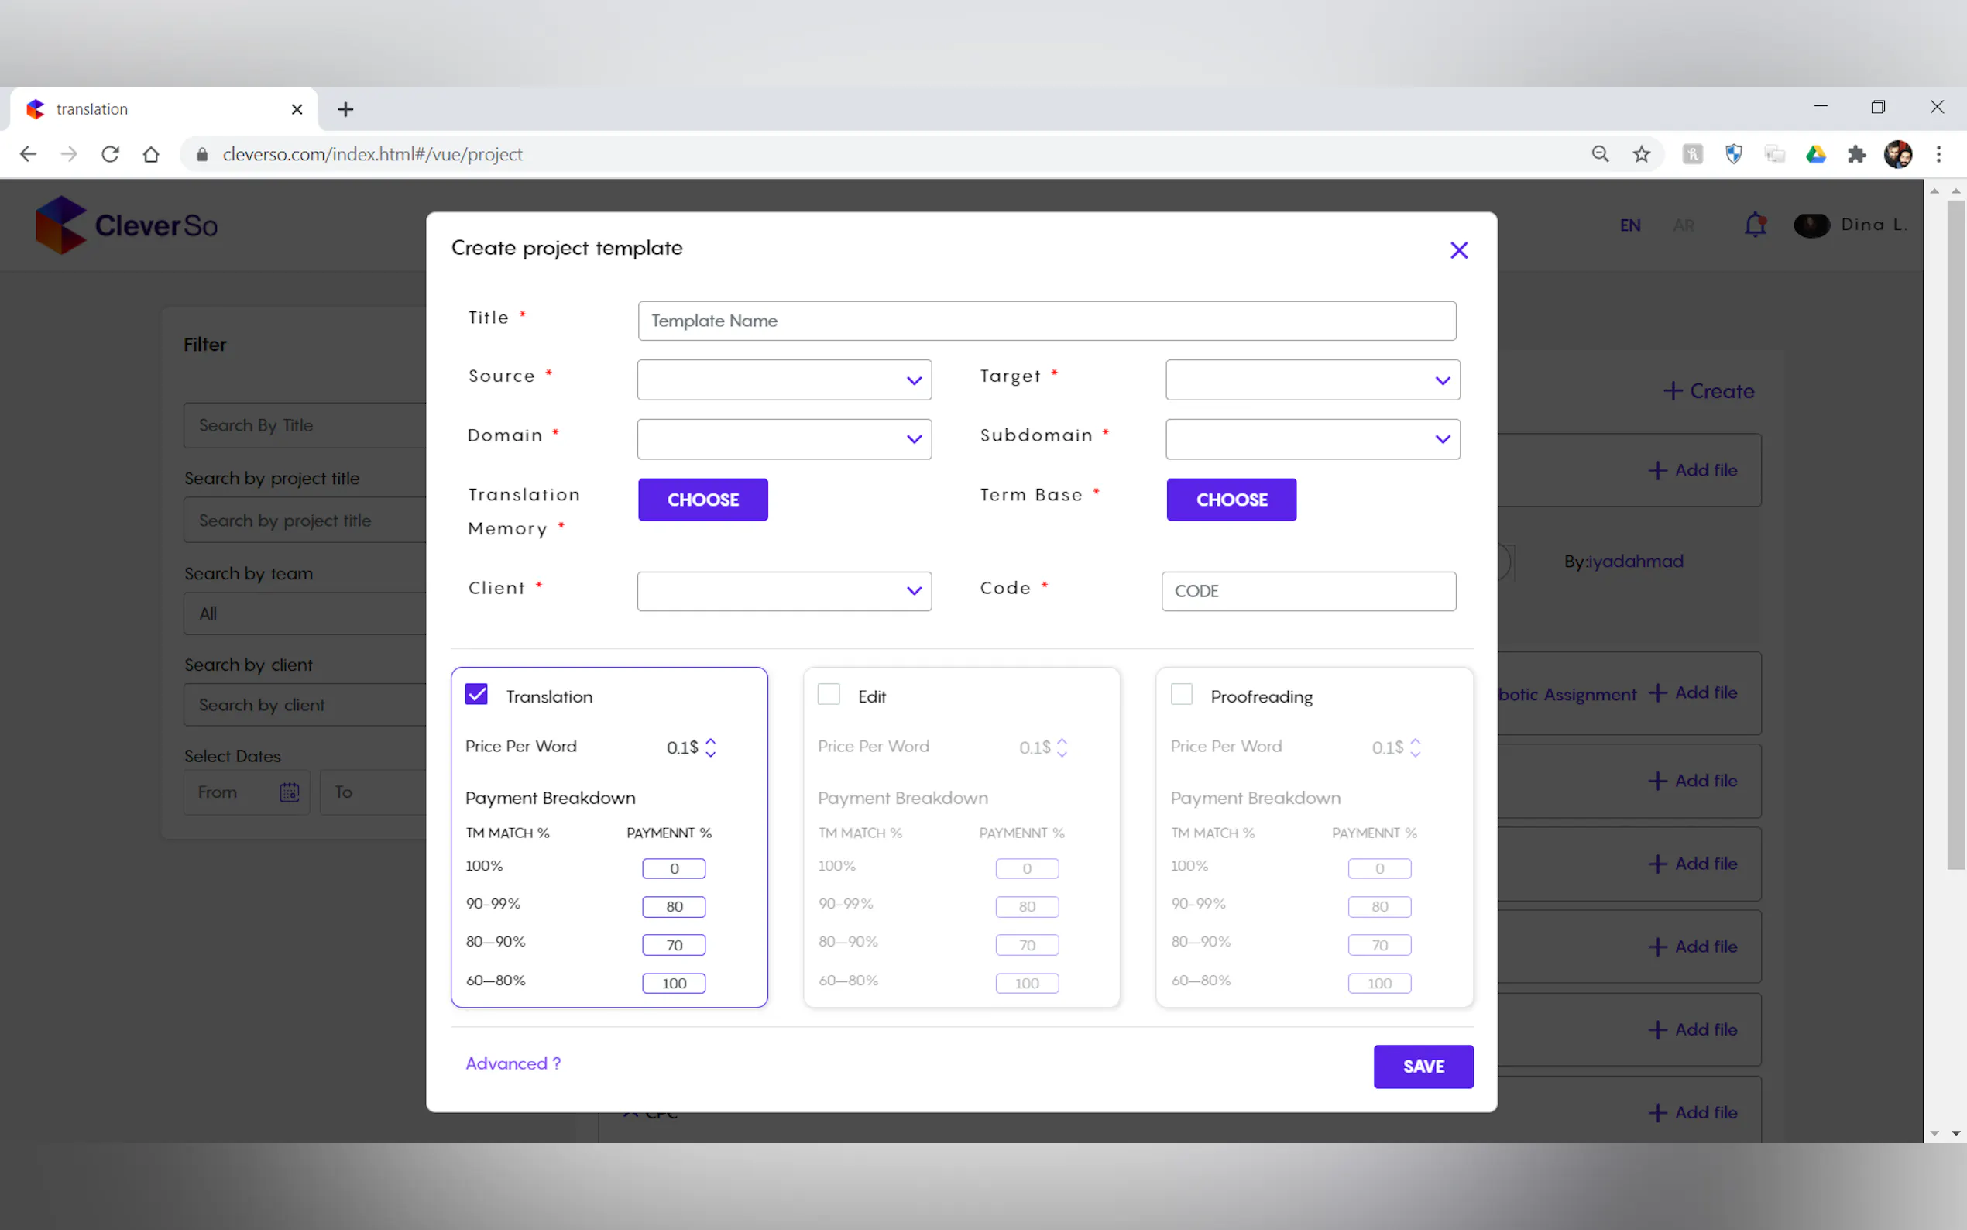Click the Template Name title field

[1046, 321]
